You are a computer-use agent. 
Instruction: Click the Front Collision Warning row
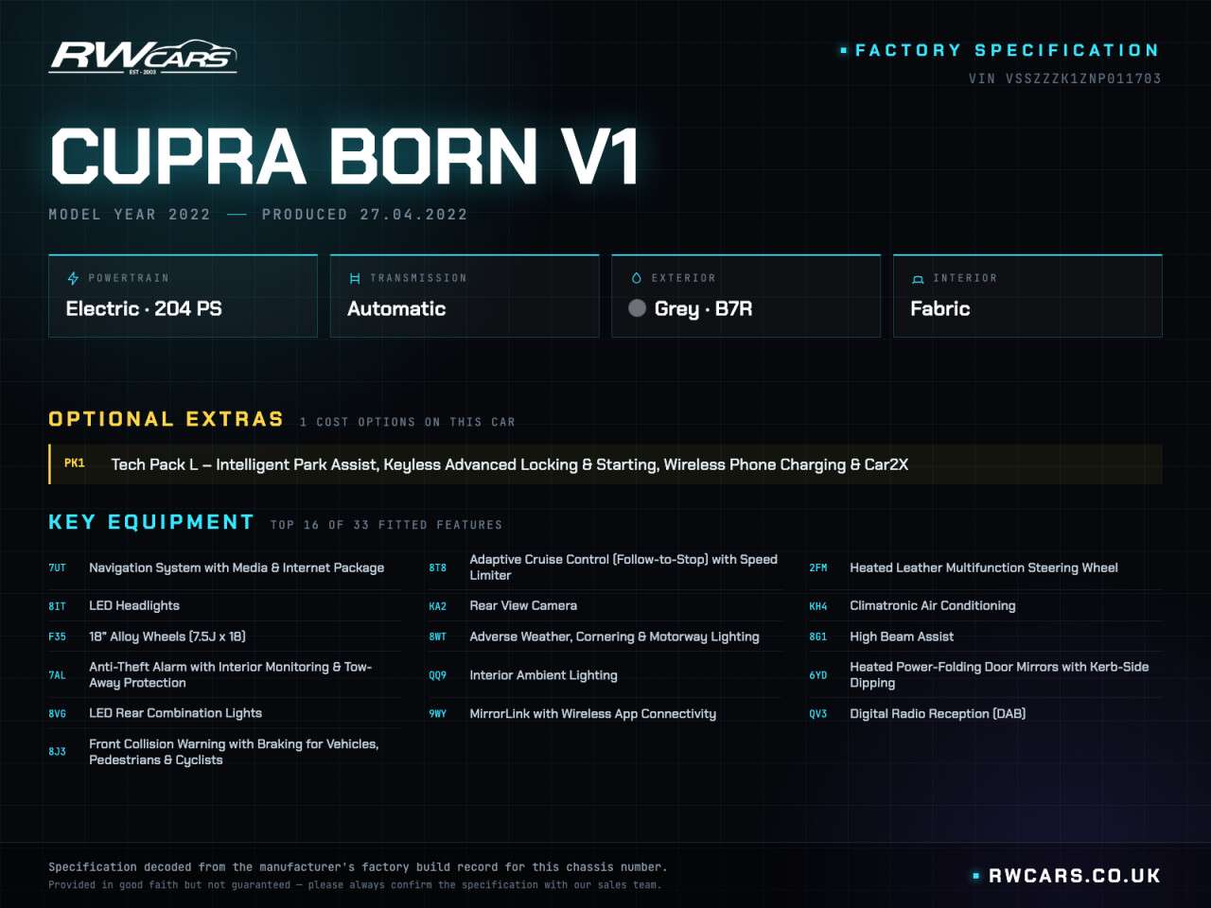coord(224,752)
